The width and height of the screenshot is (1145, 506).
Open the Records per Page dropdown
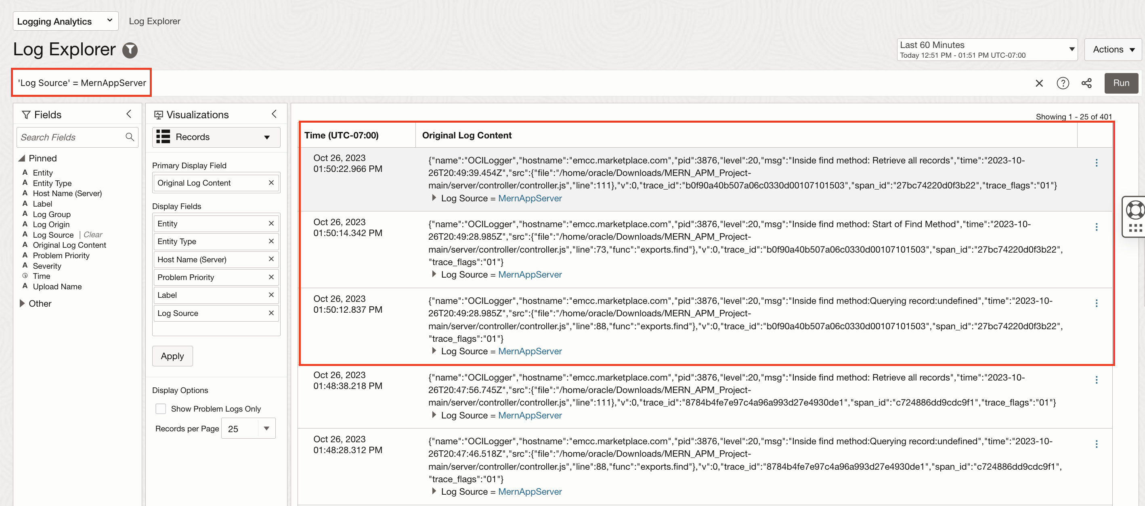tap(266, 428)
